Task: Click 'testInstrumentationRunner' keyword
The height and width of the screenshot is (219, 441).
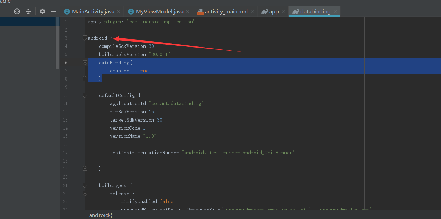Action: coord(144,153)
